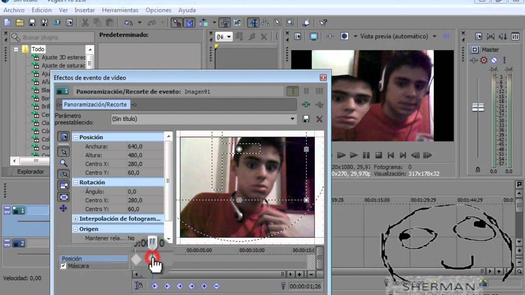
Task: Click the keyframe timecode field 00:00:01;26
Action: click(305, 286)
